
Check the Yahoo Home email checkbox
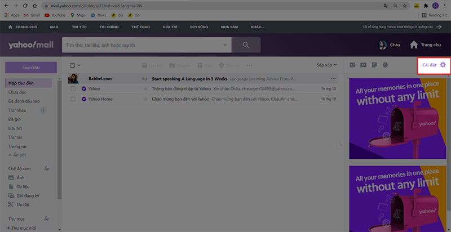coord(73,99)
